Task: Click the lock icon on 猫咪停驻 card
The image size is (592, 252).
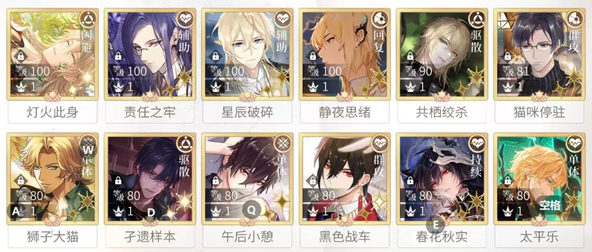Action: [508, 56]
